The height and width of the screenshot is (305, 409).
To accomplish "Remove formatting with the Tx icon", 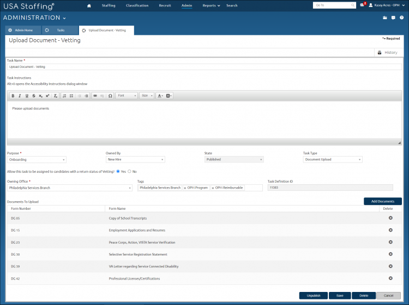I will [55, 96].
